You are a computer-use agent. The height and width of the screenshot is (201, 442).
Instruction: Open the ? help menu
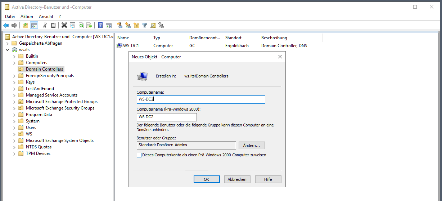pos(60,16)
